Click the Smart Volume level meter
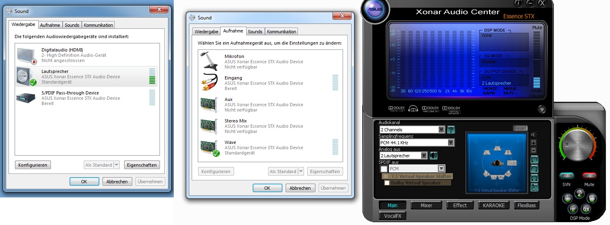The height and width of the screenshot is (225, 610). (538, 59)
